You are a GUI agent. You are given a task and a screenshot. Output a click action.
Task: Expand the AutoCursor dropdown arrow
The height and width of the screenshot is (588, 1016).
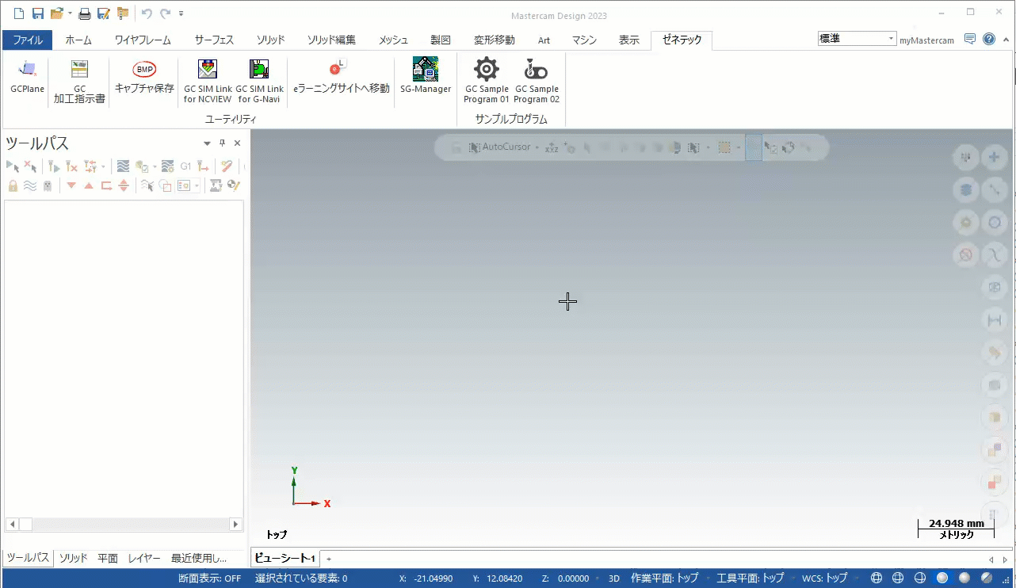tap(537, 147)
